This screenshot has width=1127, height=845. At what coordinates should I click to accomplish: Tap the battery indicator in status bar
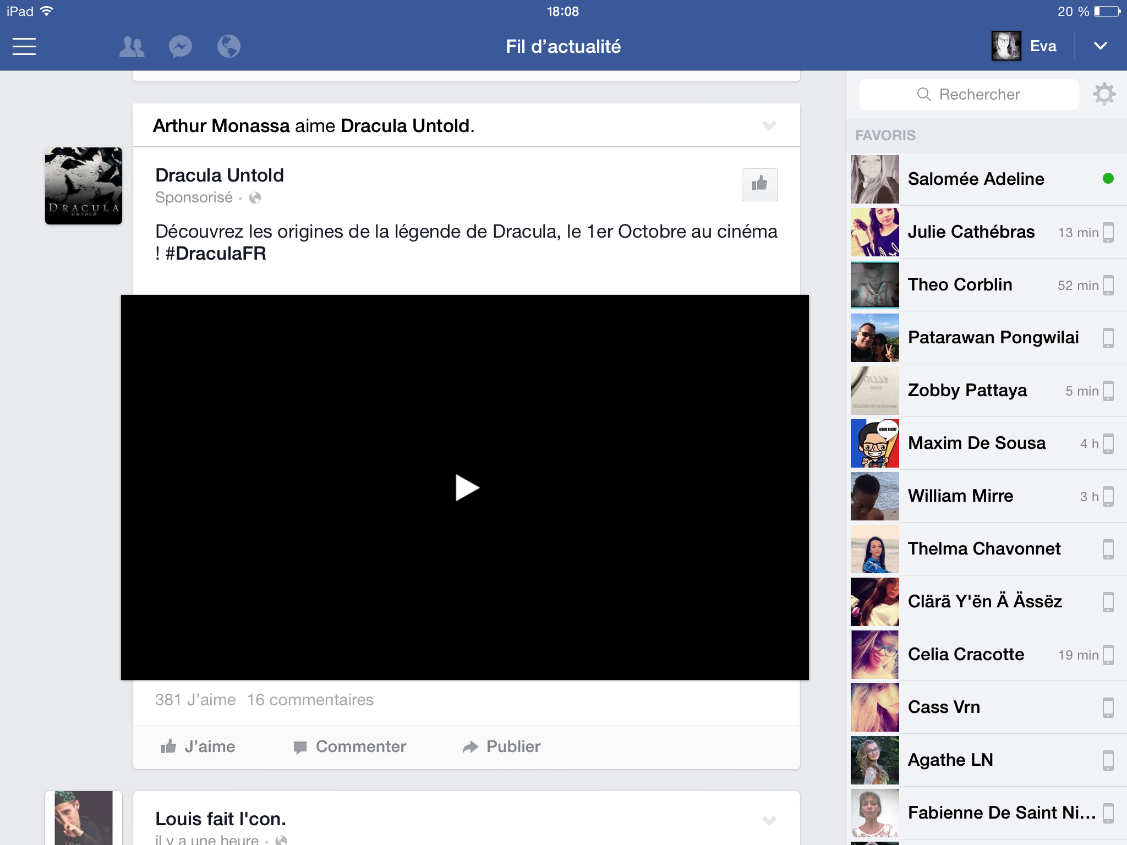(x=1107, y=12)
